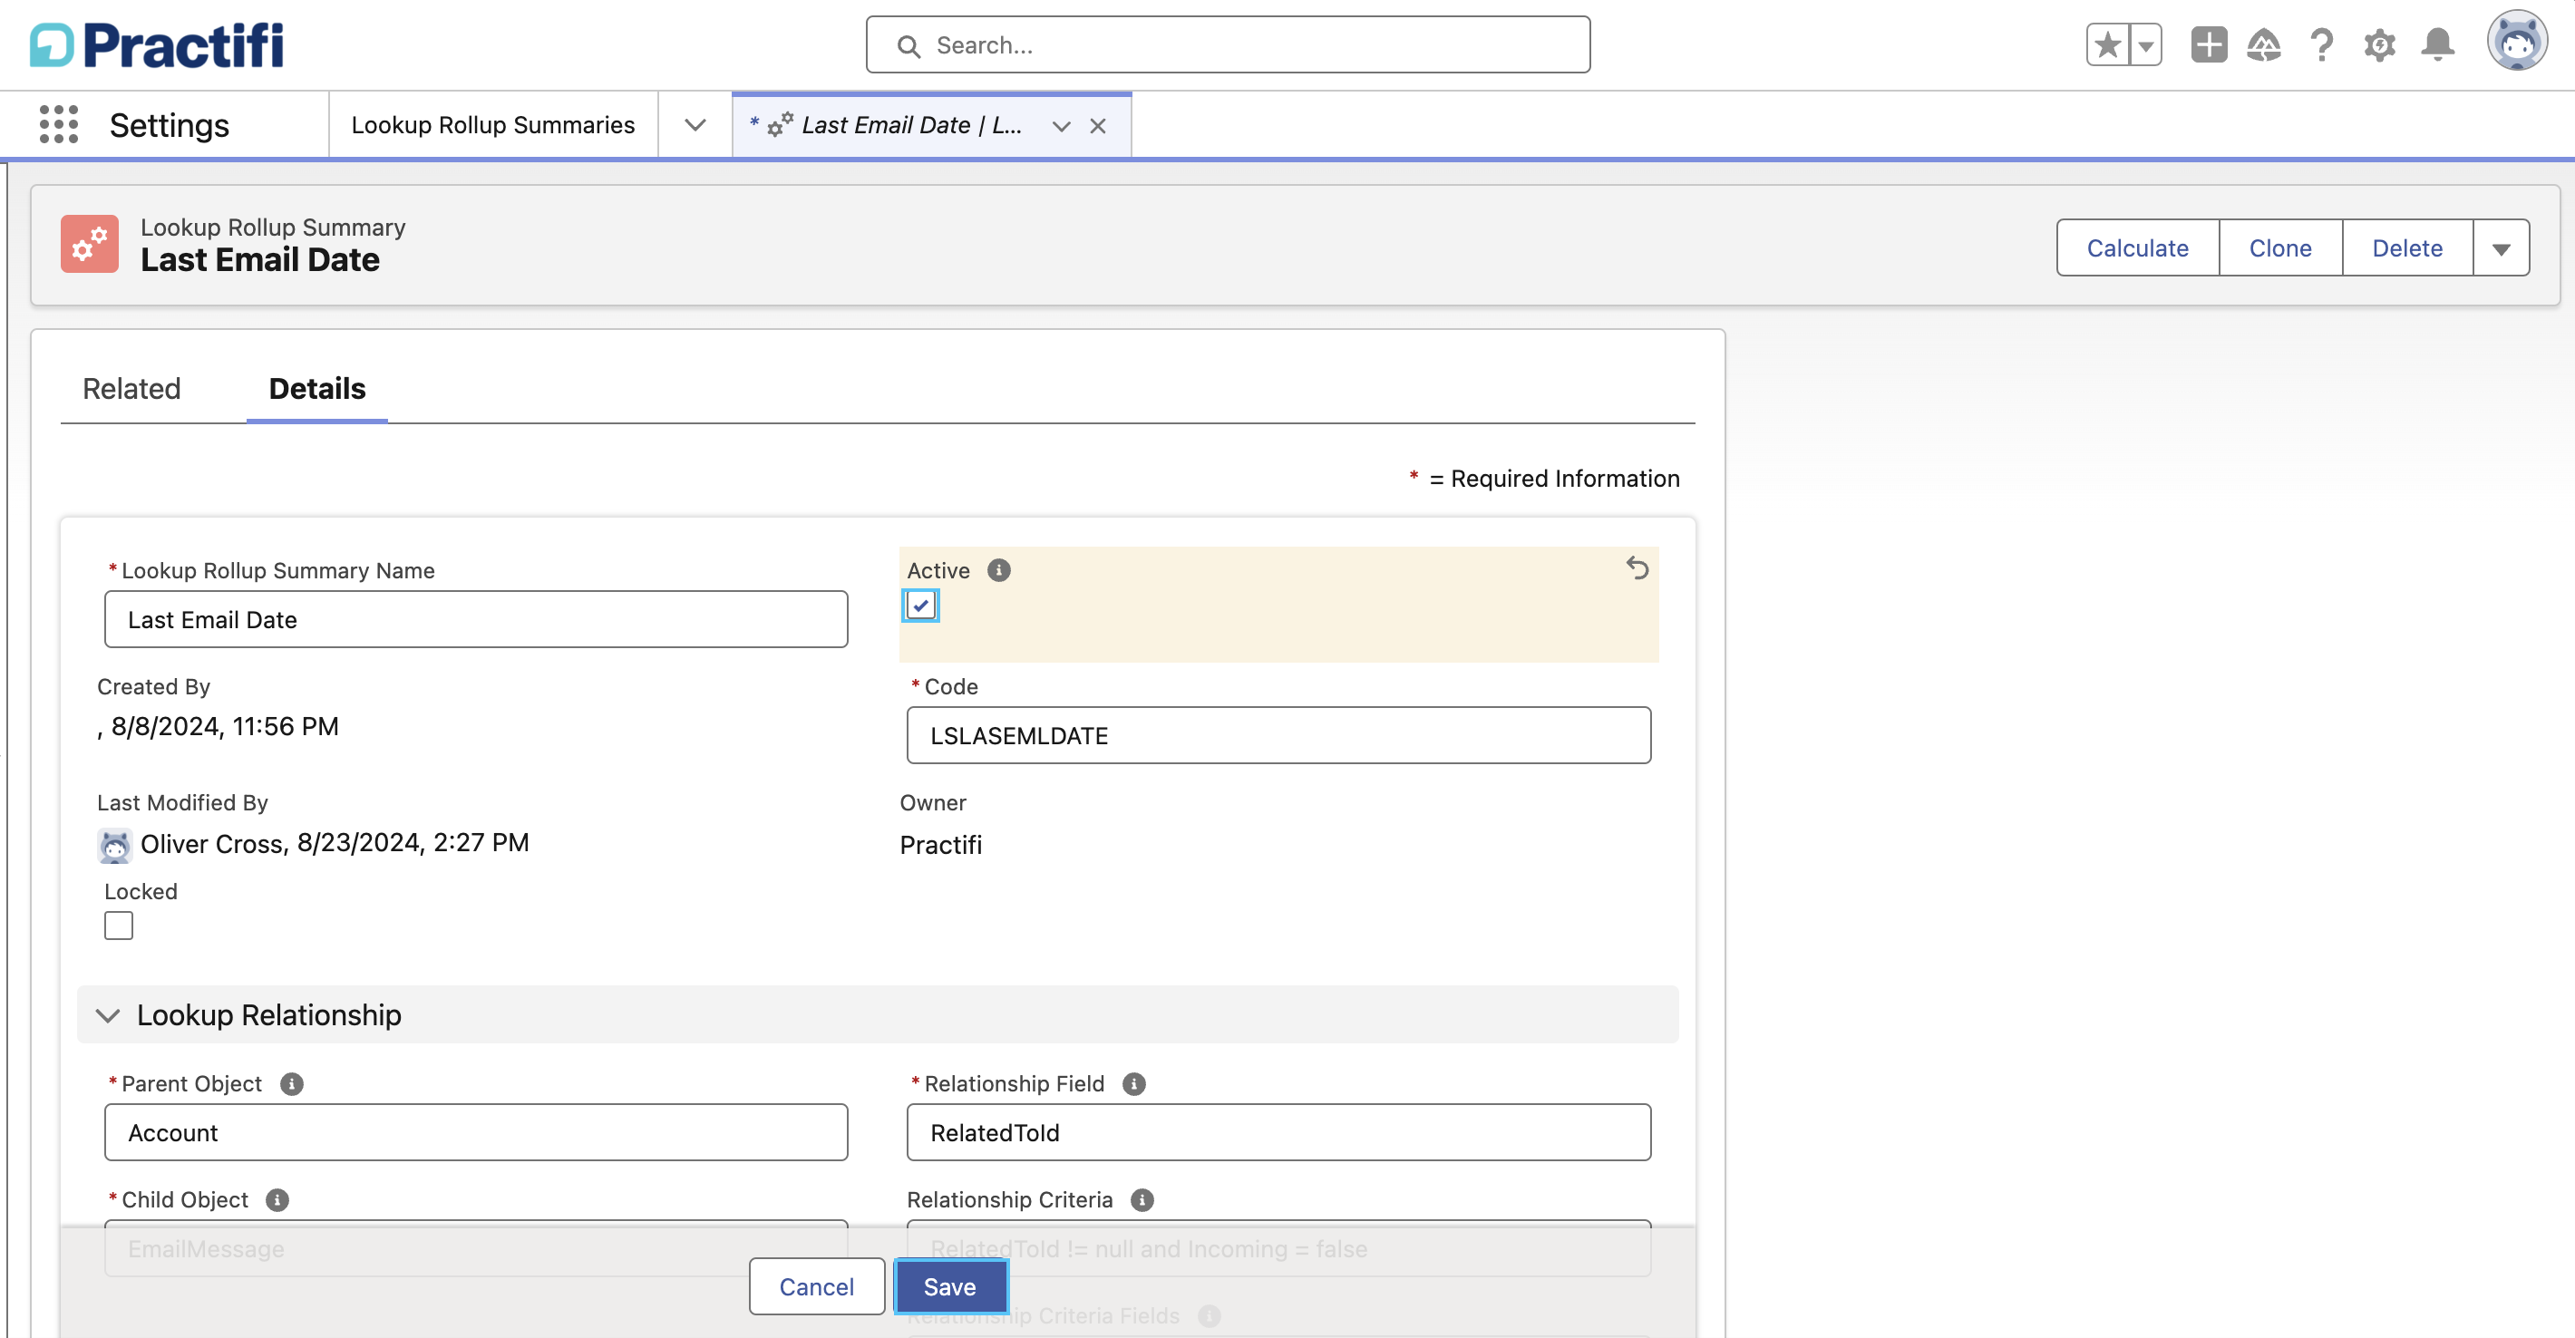Open the Lookup Rollup Summaries nav dropdown
The width and height of the screenshot is (2575, 1338).
click(x=695, y=125)
